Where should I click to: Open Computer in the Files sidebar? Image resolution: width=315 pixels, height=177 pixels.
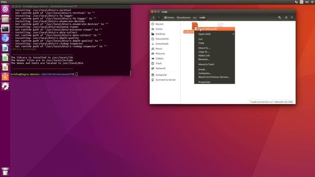point(161,75)
